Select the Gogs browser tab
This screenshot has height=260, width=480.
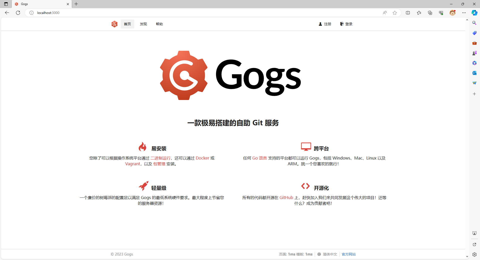42,4
